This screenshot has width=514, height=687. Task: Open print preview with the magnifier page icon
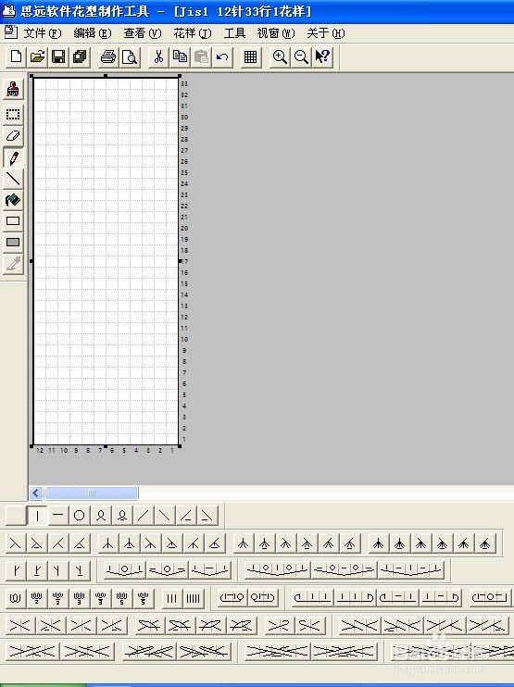[x=130, y=57]
